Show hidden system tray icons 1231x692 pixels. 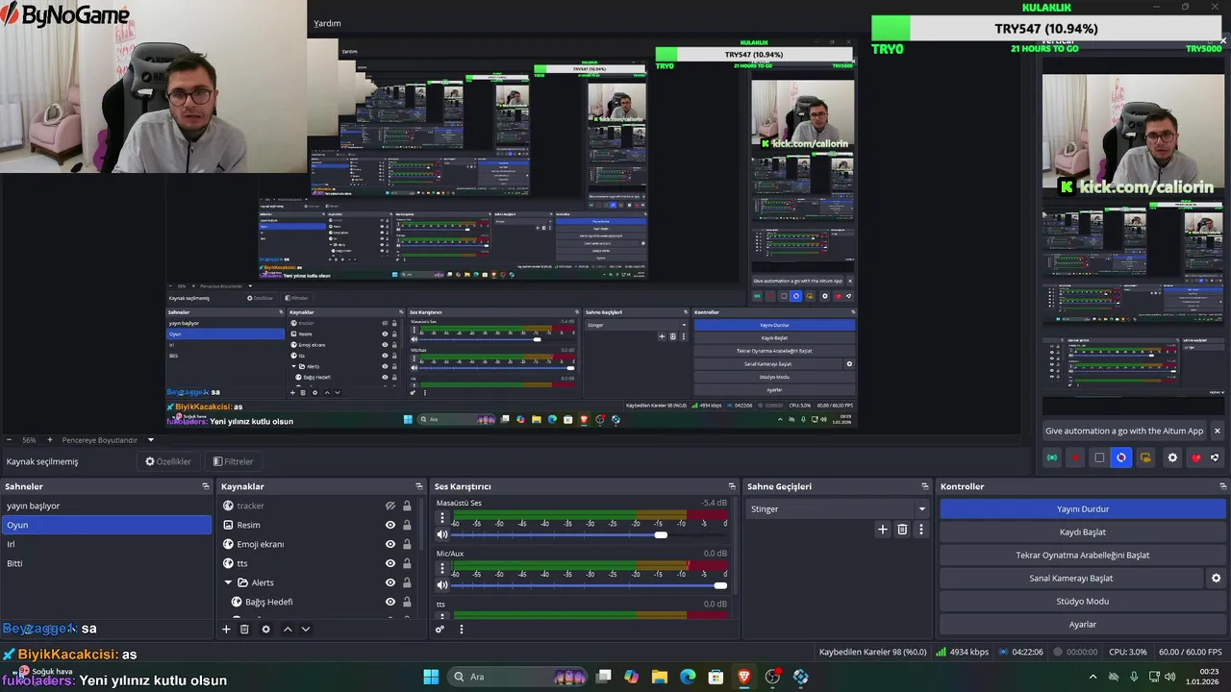point(1093,677)
